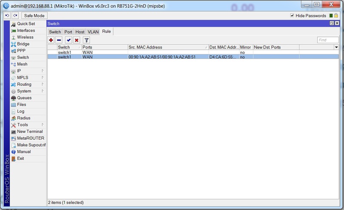The width and height of the screenshot is (344, 210).
Task: Disable rule with red X
Action: tap(77, 40)
